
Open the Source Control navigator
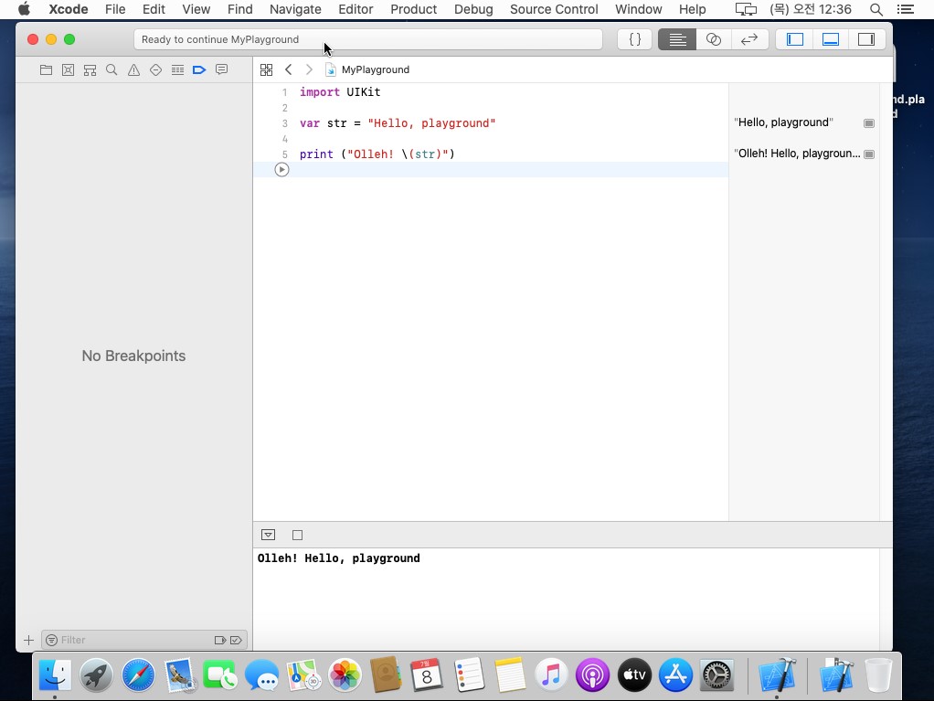[68, 69]
